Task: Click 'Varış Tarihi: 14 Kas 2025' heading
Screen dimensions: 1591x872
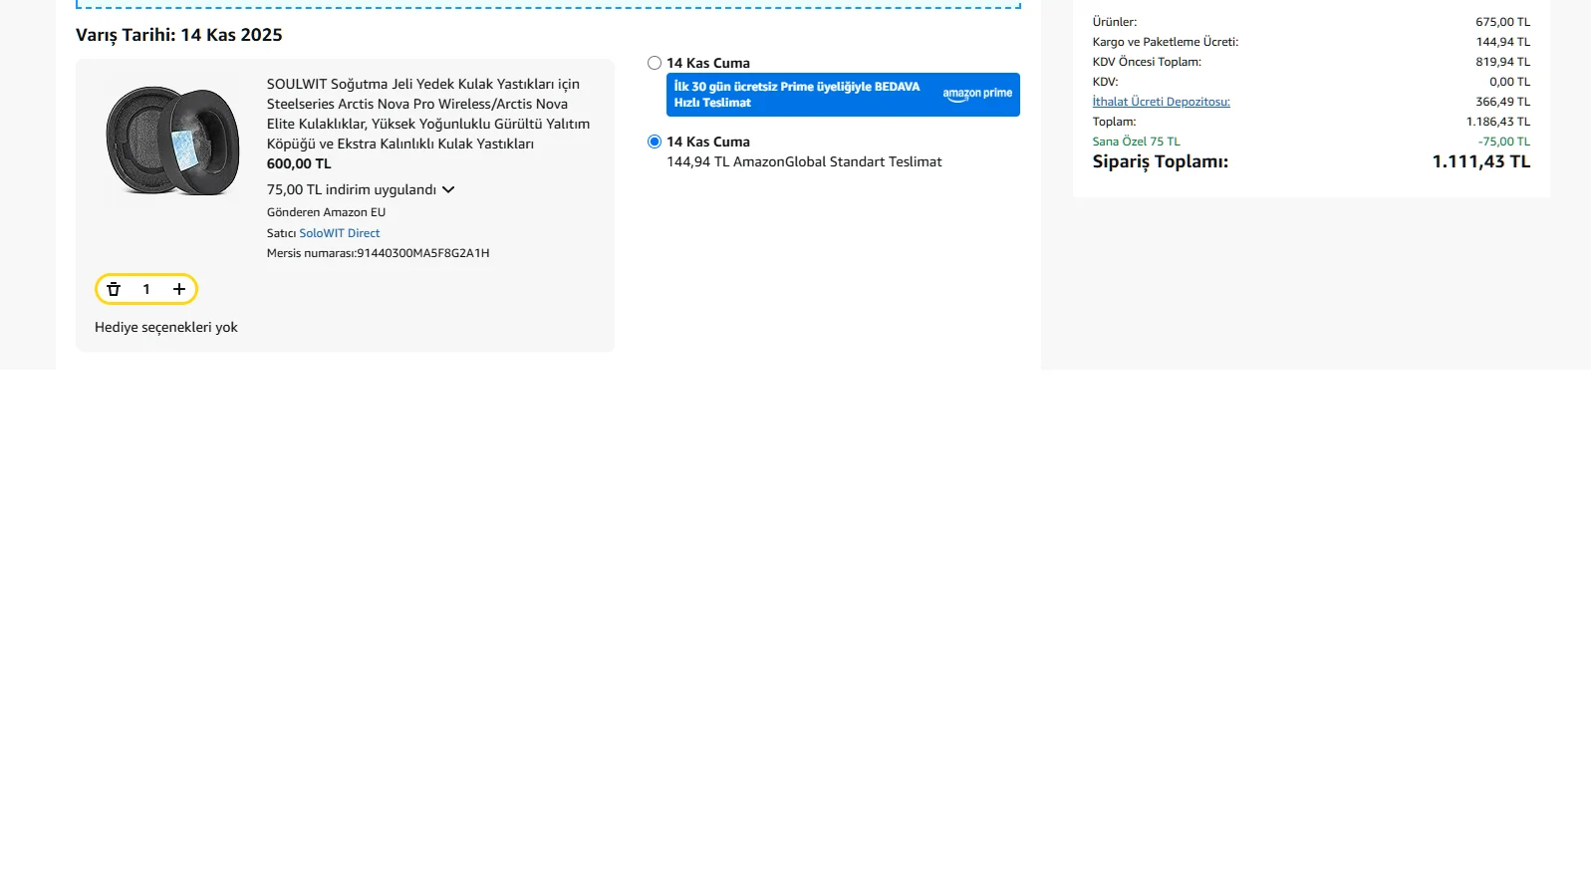Action: pos(179,35)
